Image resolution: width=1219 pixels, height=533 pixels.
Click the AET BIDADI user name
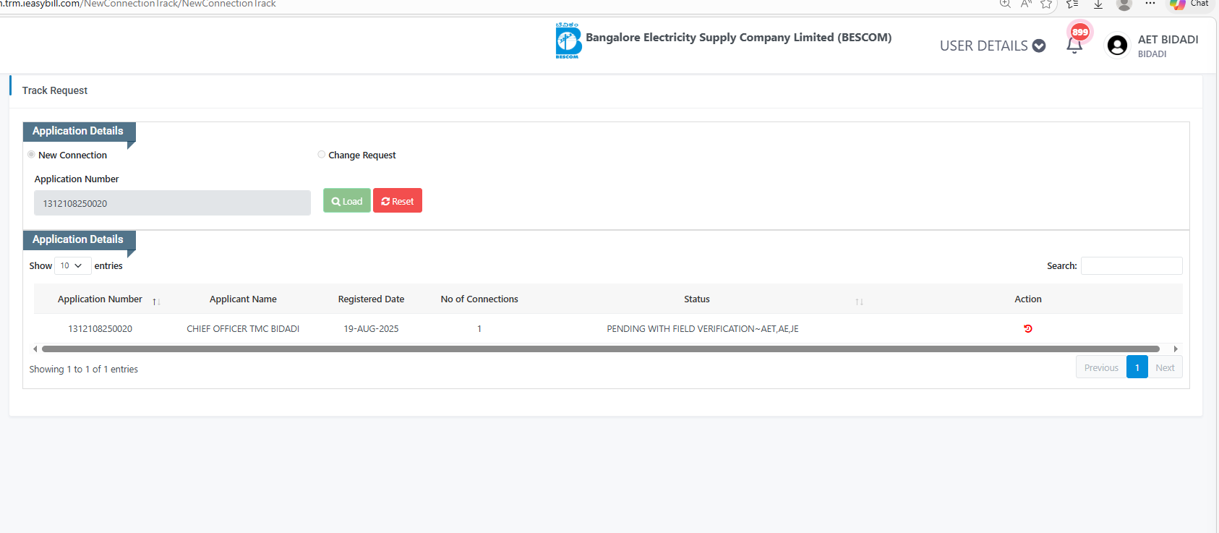(x=1168, y=39)
